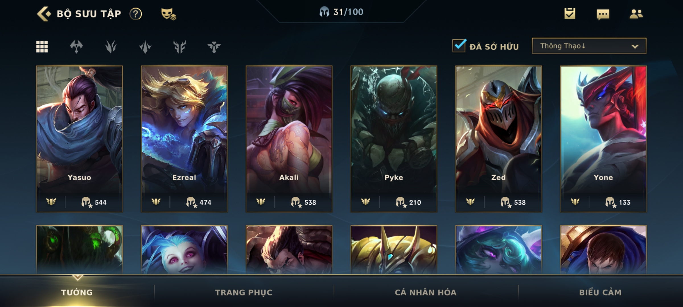The height and width of the screenshot is (307, 683).
Task: Switch to the Trang Phục tab
Action: pos(244,292)
